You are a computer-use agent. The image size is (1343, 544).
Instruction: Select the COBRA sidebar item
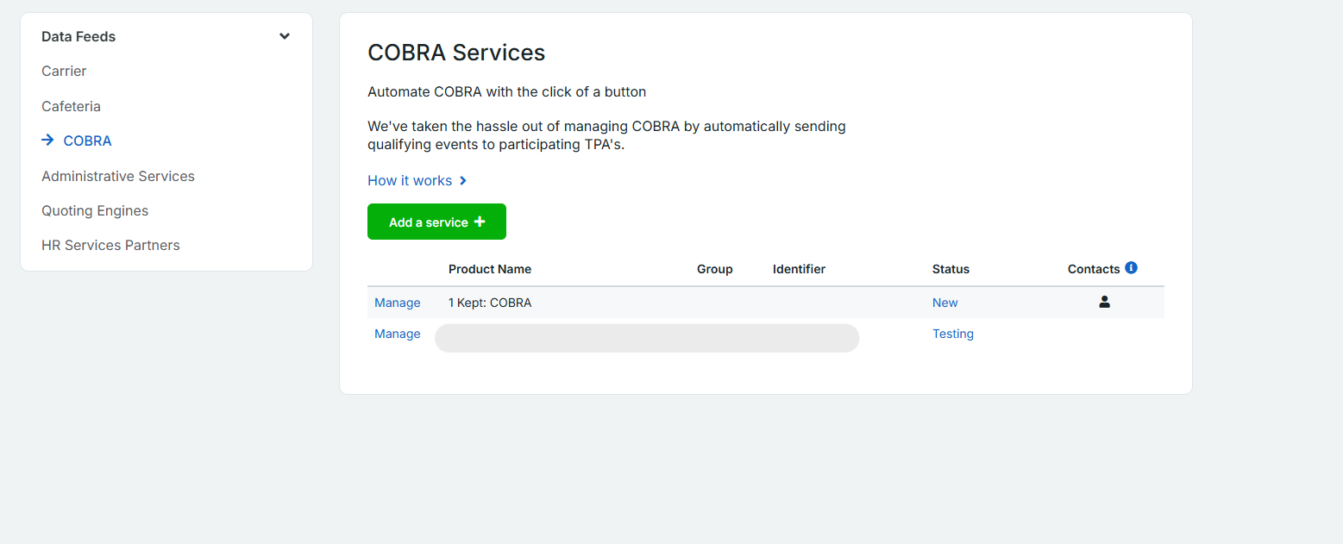point(87,141)
